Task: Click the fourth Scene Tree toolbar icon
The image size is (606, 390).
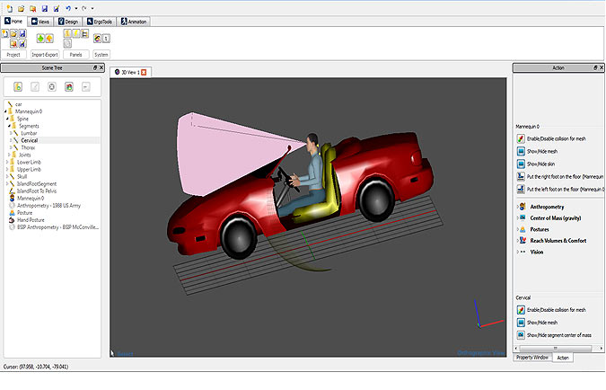Action: pos(68,86)
